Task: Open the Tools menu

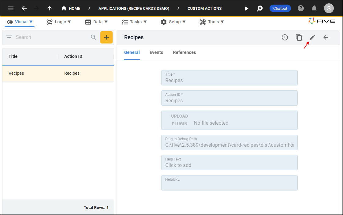Action: (x=212, y=22)
